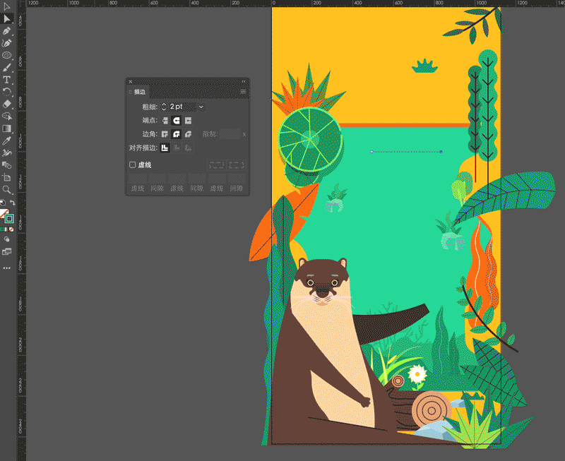Select the Direct Selection tool (hollow arrow)
The image size is (565, 461).
coord(6,6)
